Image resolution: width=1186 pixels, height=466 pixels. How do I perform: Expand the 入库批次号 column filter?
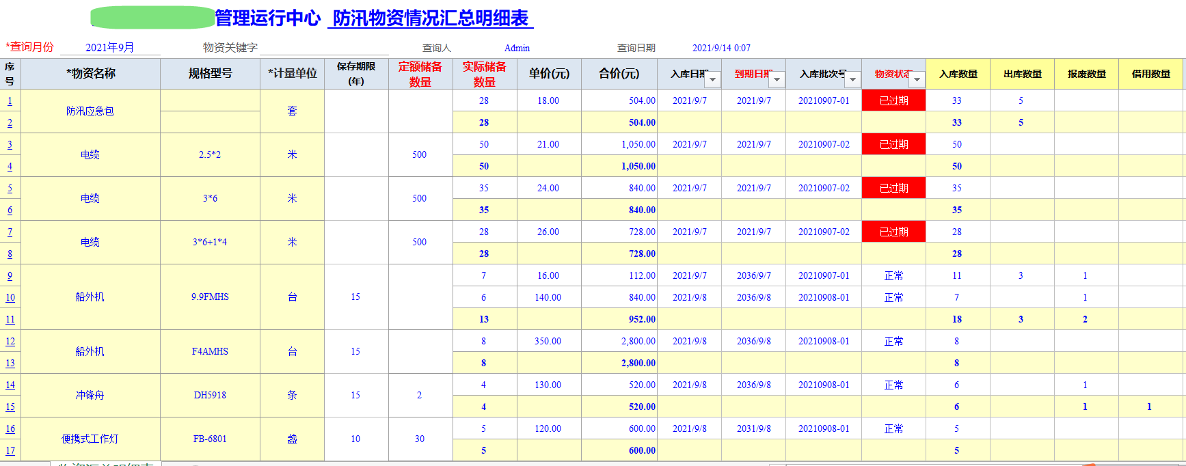(x=852, y=80)
